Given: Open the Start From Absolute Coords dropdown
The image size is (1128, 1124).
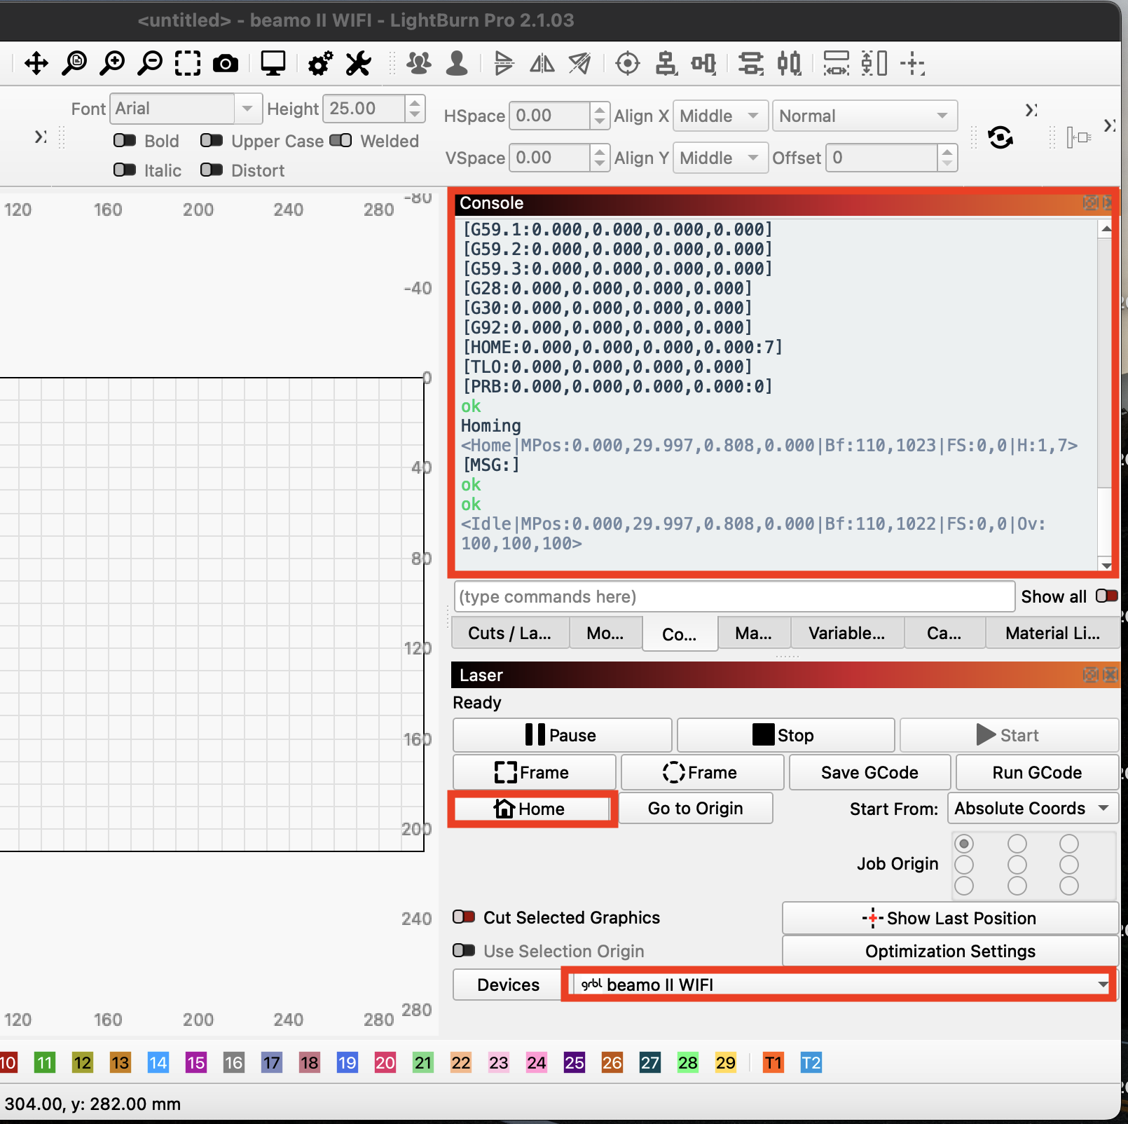Looking at the screenshot, I should pos(1033,809).
